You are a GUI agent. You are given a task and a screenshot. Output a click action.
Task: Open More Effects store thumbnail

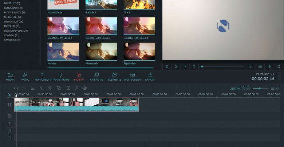tap(63, 5)
